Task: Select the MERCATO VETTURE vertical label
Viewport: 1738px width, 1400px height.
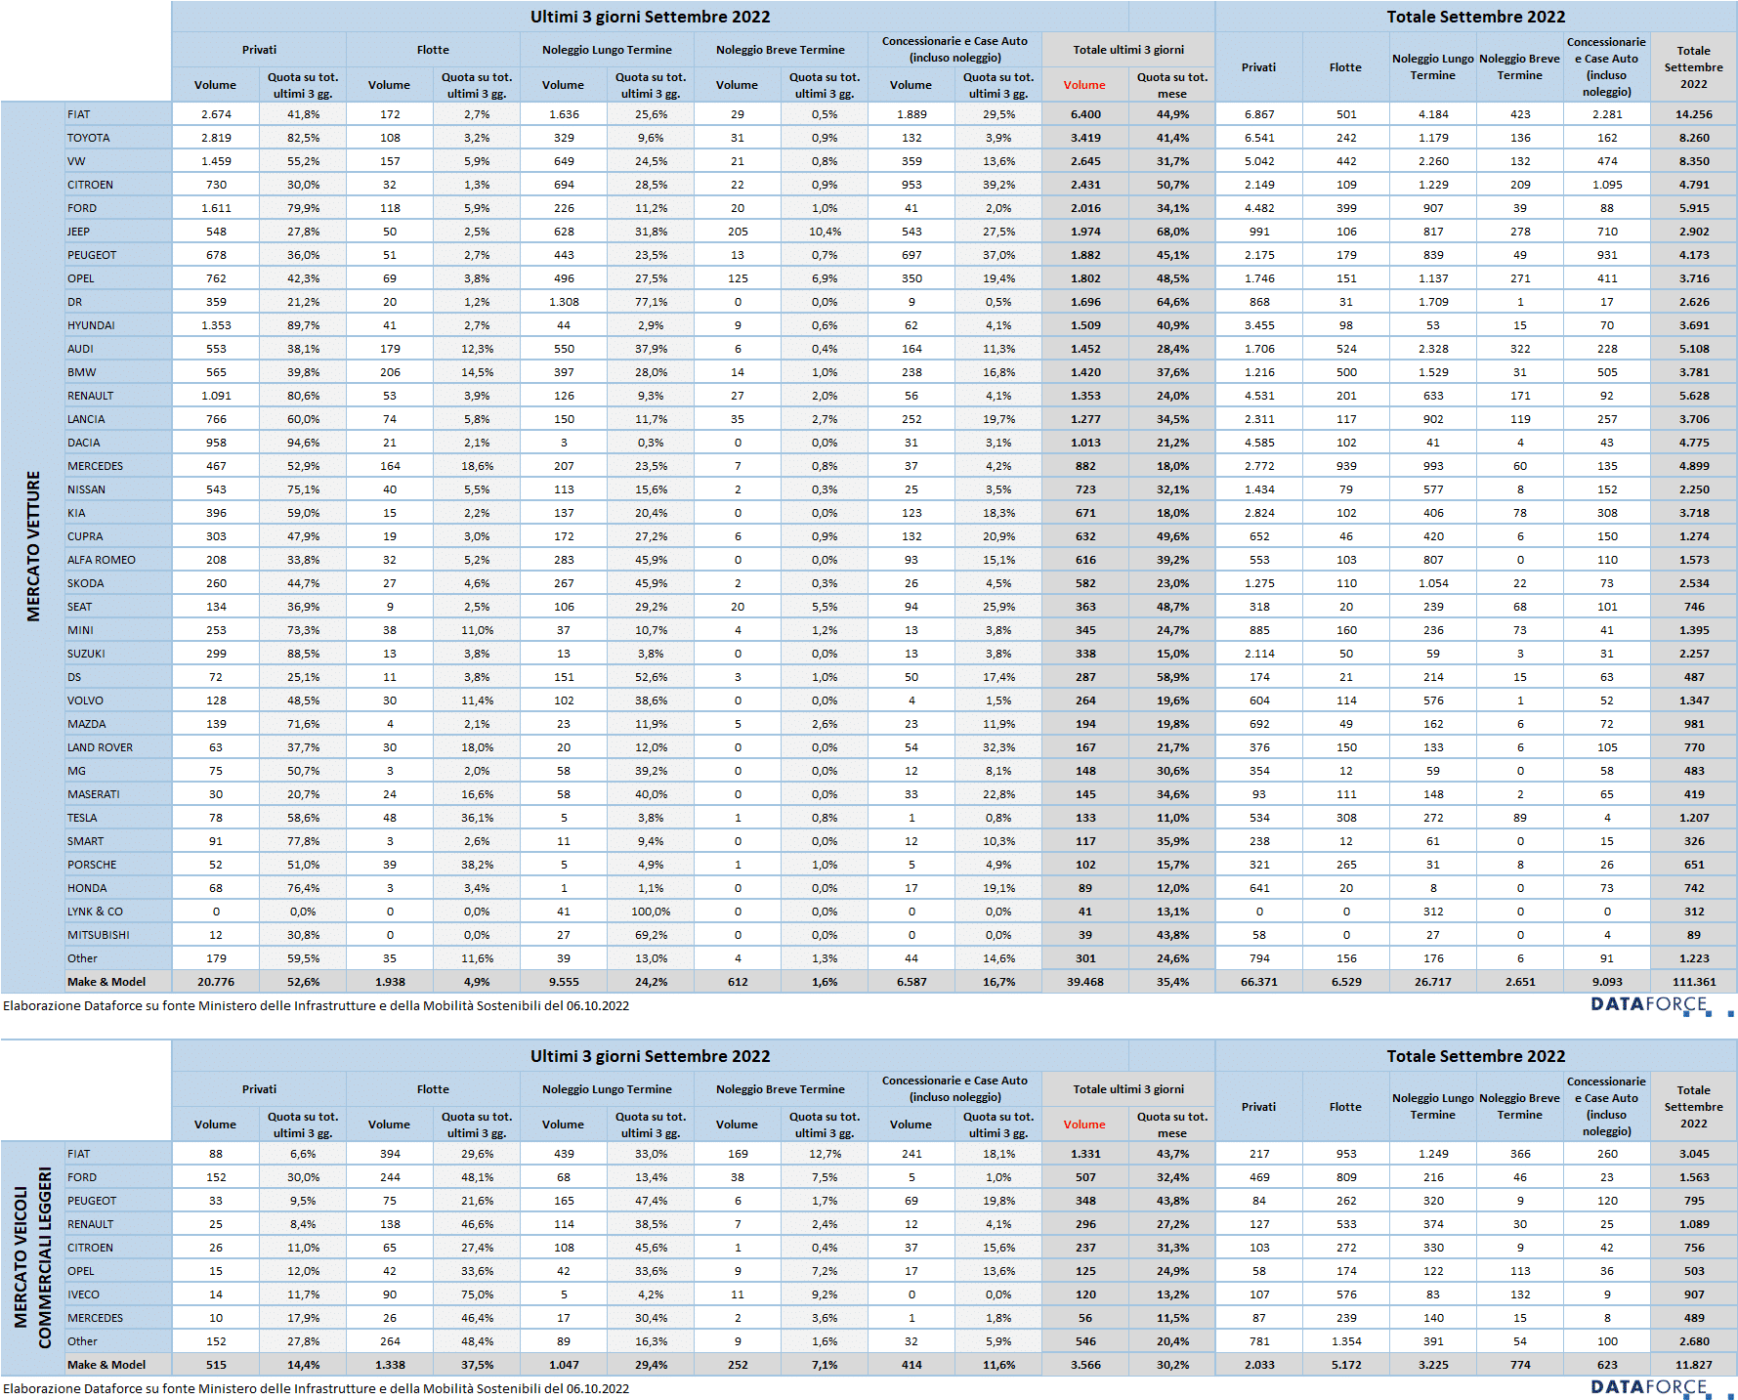Action: click(33, 547)
